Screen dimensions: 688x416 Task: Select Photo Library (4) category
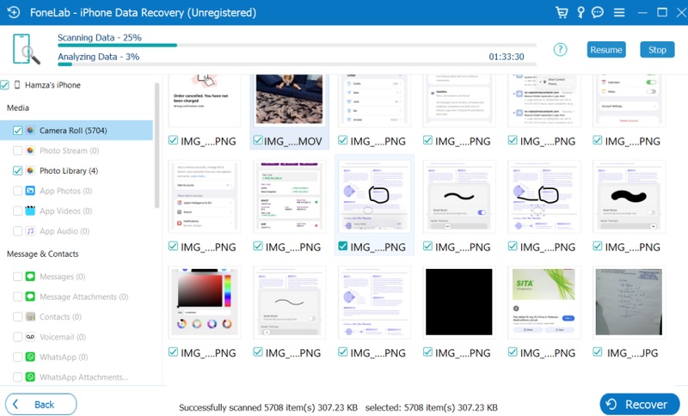tap(77, 170)
